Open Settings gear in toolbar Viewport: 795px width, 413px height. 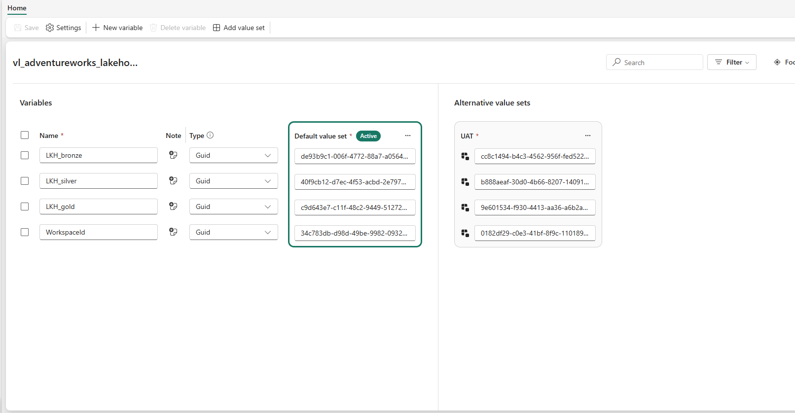[x=50, y=28]
